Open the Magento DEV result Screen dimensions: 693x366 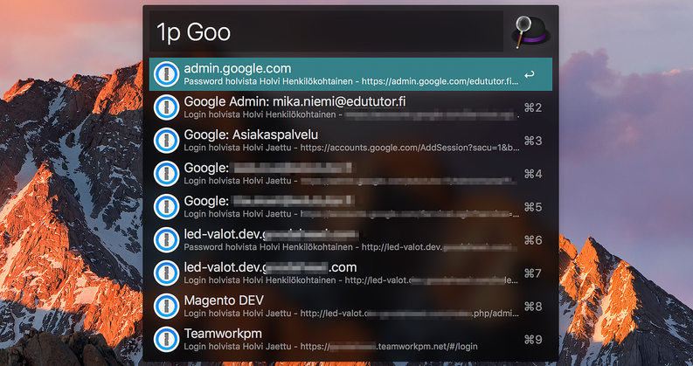[350, 307]
